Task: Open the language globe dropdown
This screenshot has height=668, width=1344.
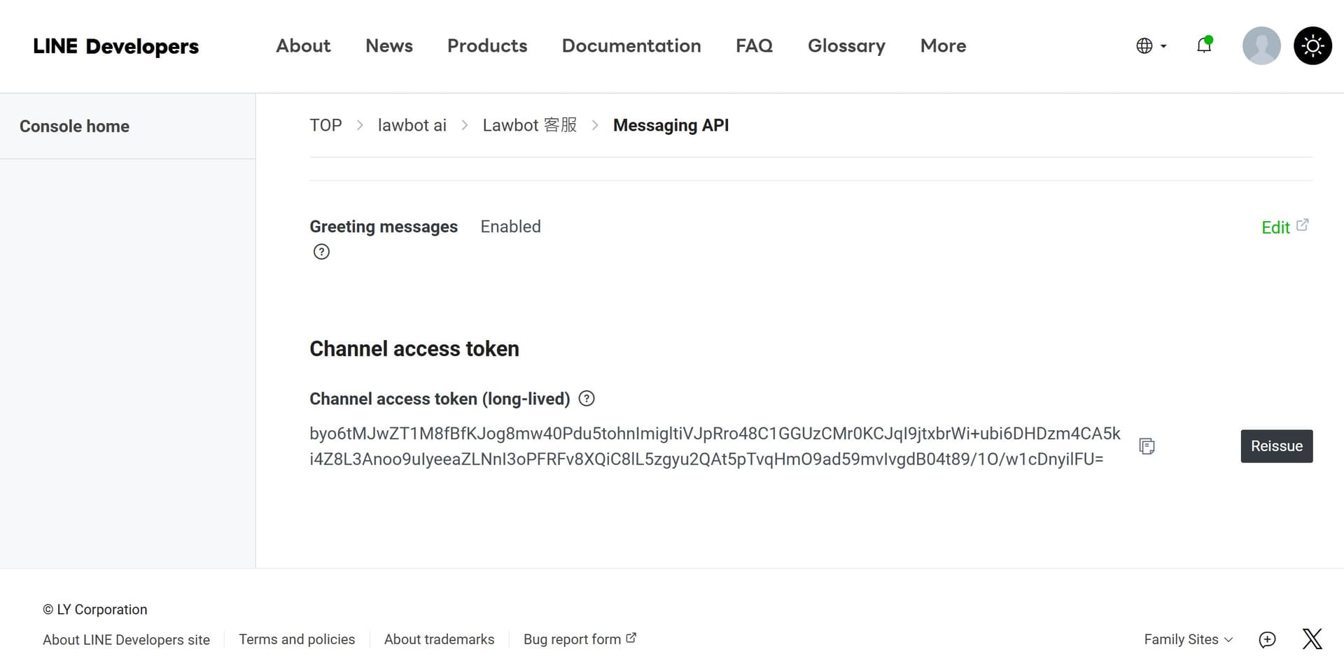Action: (1151, 46)
